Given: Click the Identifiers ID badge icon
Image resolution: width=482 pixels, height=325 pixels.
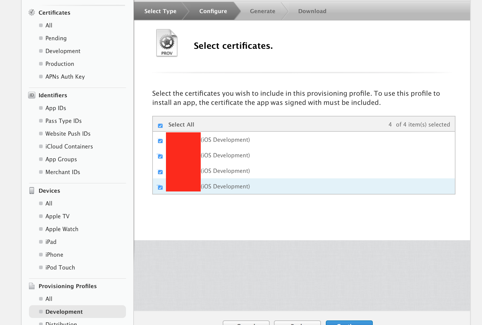Looking at the screenshot, I should click(32, 95).
